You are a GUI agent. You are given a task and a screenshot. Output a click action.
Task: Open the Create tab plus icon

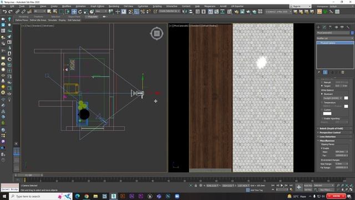318,27
